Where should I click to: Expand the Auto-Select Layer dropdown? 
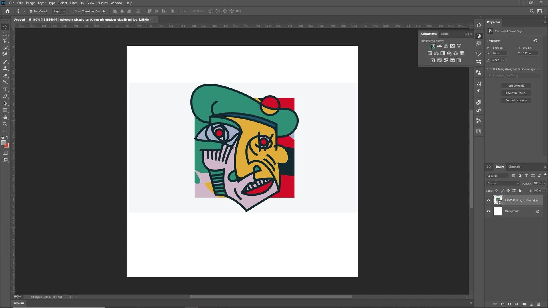pyautogui.click(x=60, y=11)
